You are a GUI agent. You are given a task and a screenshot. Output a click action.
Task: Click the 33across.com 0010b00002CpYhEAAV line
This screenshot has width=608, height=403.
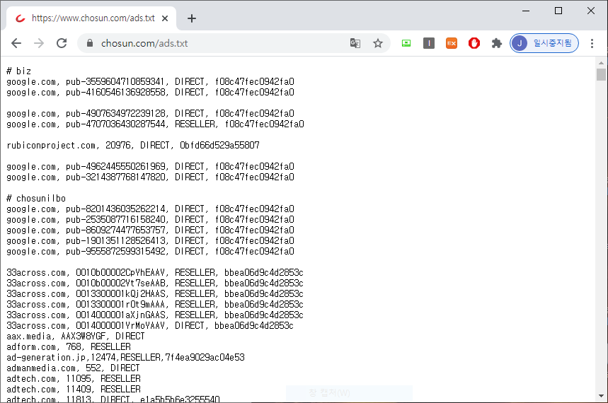pos(155,272)
